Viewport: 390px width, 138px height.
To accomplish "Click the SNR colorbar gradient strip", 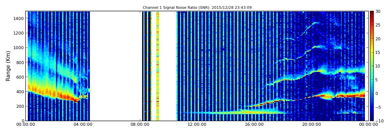I will 372,66.
